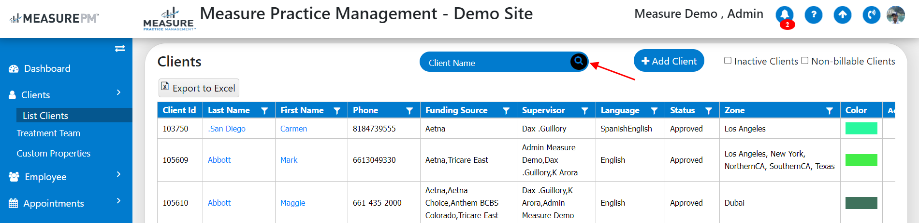Open first name Mark link
The height and width of the screenshot is (223, 919).
(x=289, y=160)
